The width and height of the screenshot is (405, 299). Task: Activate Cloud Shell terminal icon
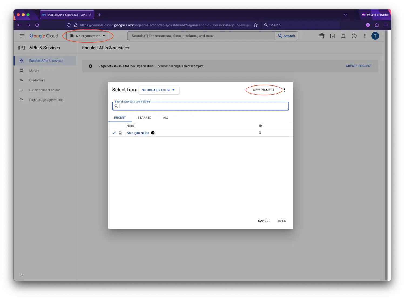click(333, 36)
